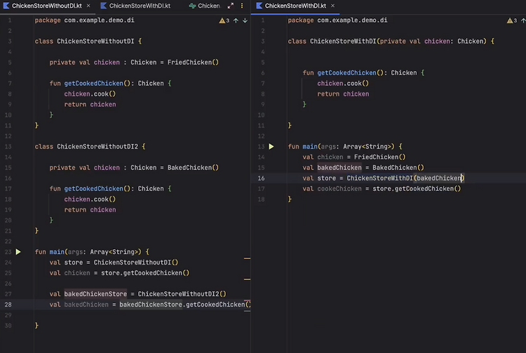
Task: Run main in ChickenStoreWithoutDI.kt gutter
Action: coord(18,252)
